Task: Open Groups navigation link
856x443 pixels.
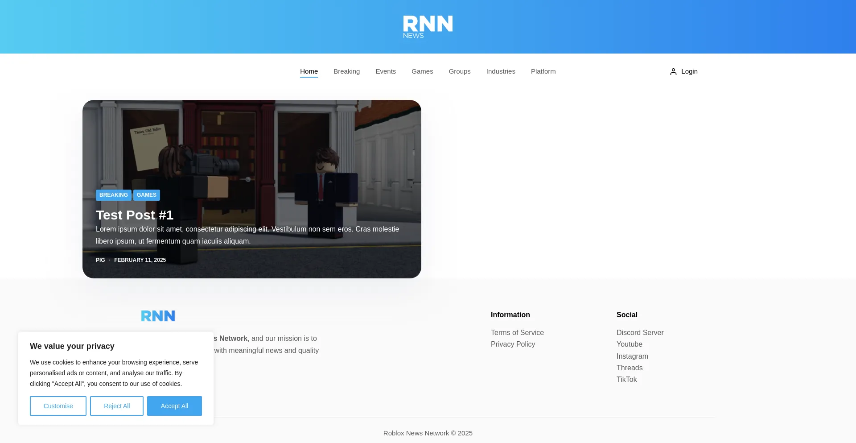Action: [x=460, y=71]
